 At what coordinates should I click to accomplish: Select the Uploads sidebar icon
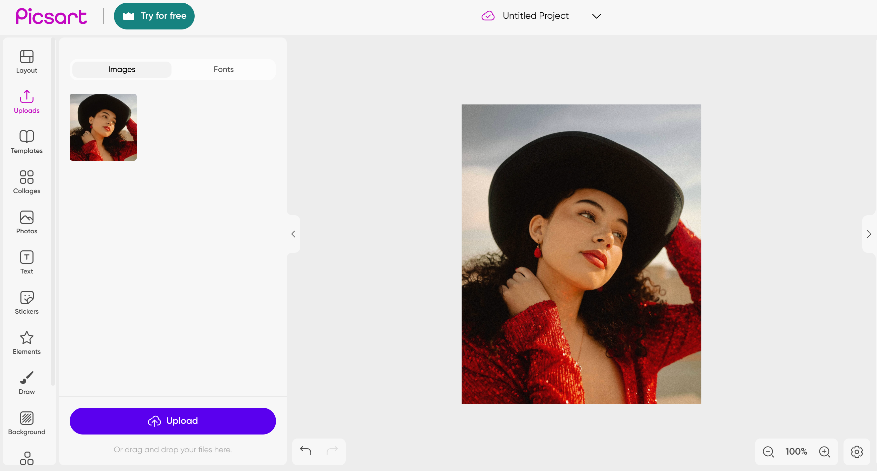(x=26, y=102)
